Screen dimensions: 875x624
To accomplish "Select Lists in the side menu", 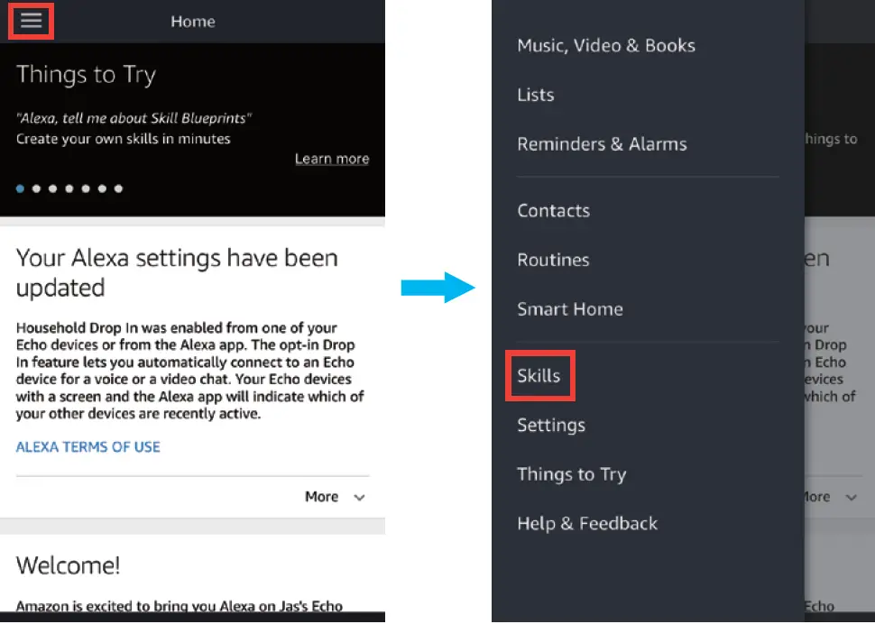I will (x=536, y=95).
